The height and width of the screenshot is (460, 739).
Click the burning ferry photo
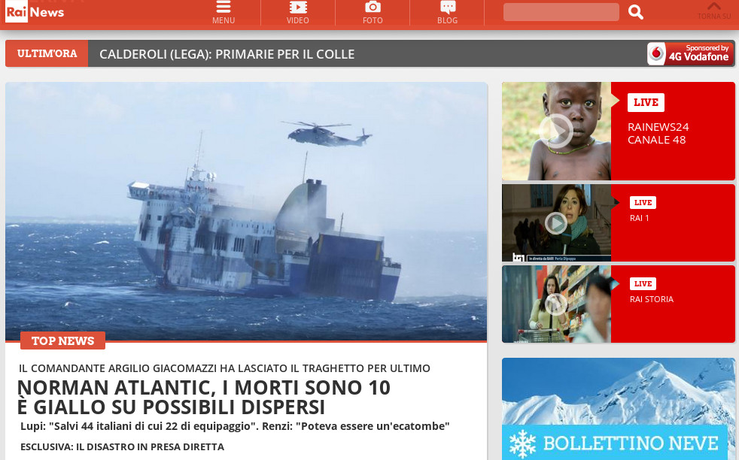246,210
